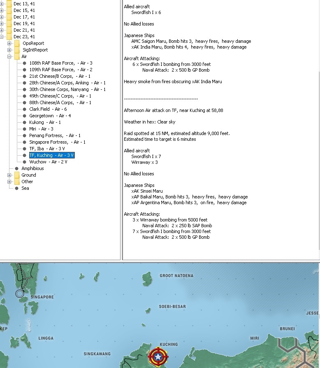Screen dimensions: 320x368
Task: Click bullet icon beside Clark Field report
Action: coord(24,109)
